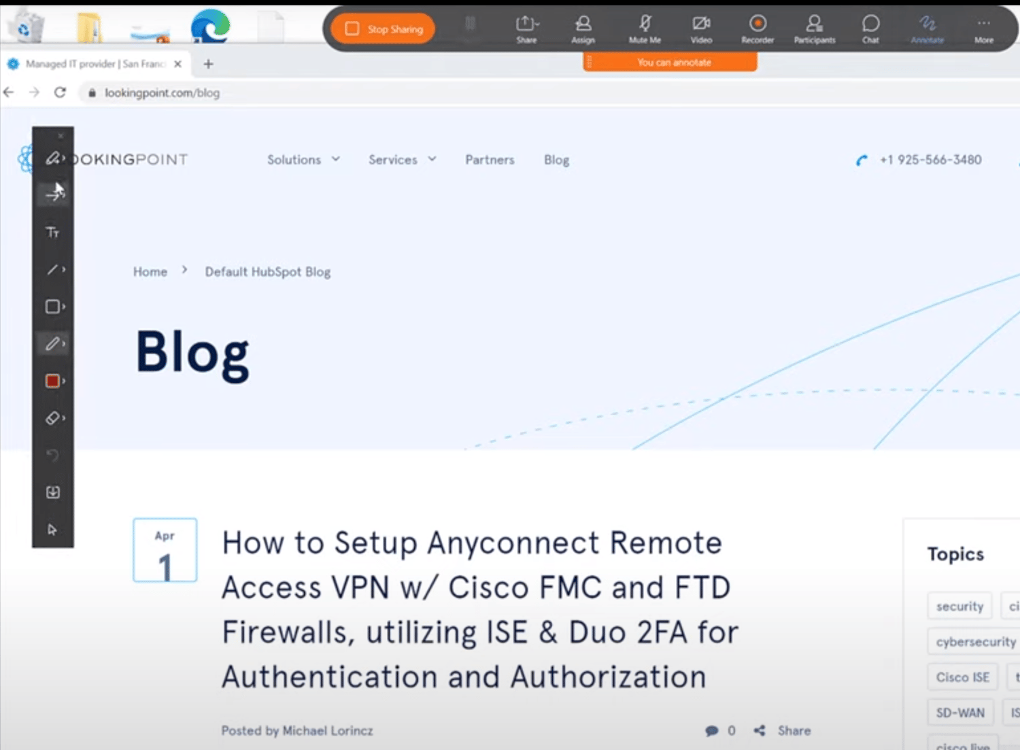
Task: Select the Text annotation tool
Action: point(53,232)
